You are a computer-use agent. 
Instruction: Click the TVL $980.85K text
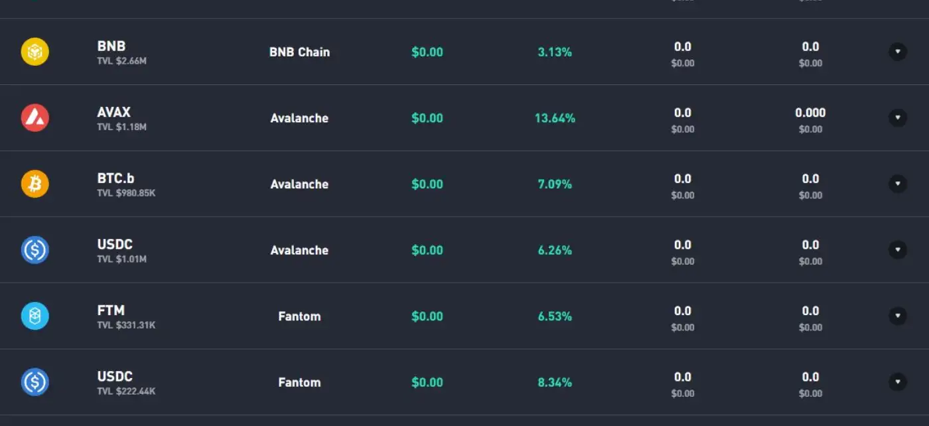coord(126,193)
